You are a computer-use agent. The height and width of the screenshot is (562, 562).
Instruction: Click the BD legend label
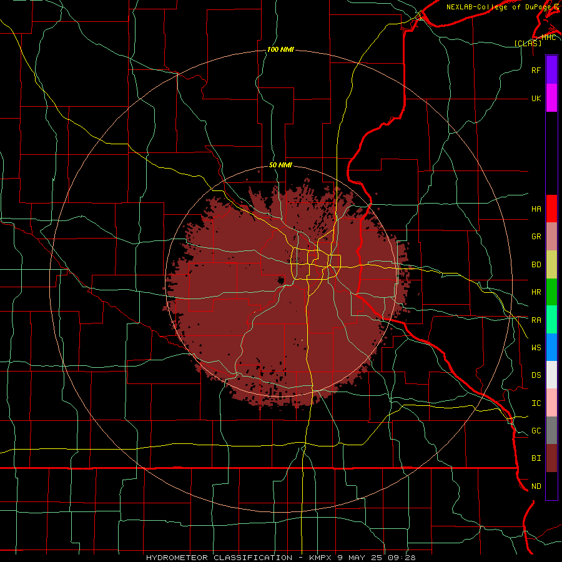pos(536,265)
